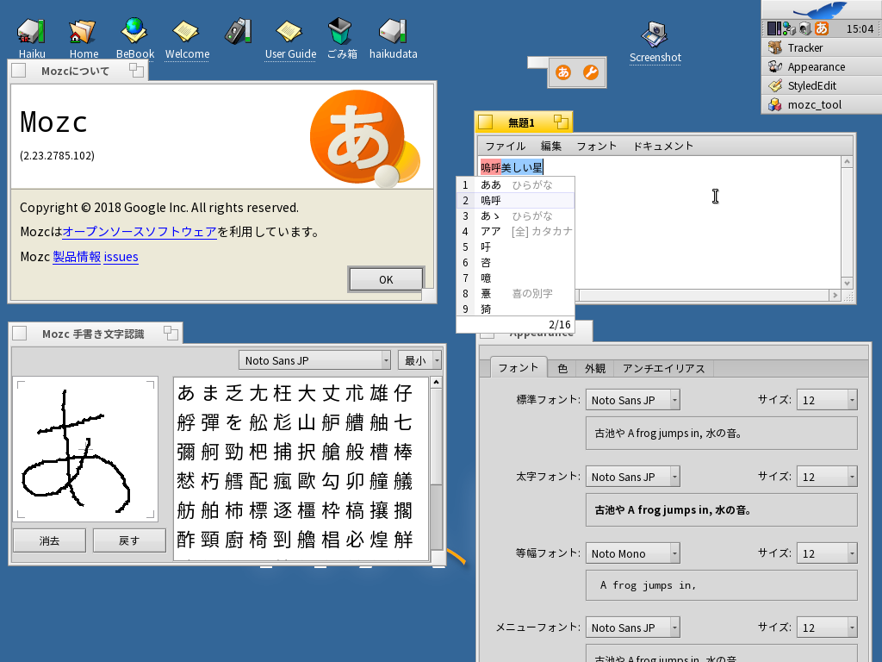Click the StyledEdit vertical scrollbar down arrow

tap(848, 283)
